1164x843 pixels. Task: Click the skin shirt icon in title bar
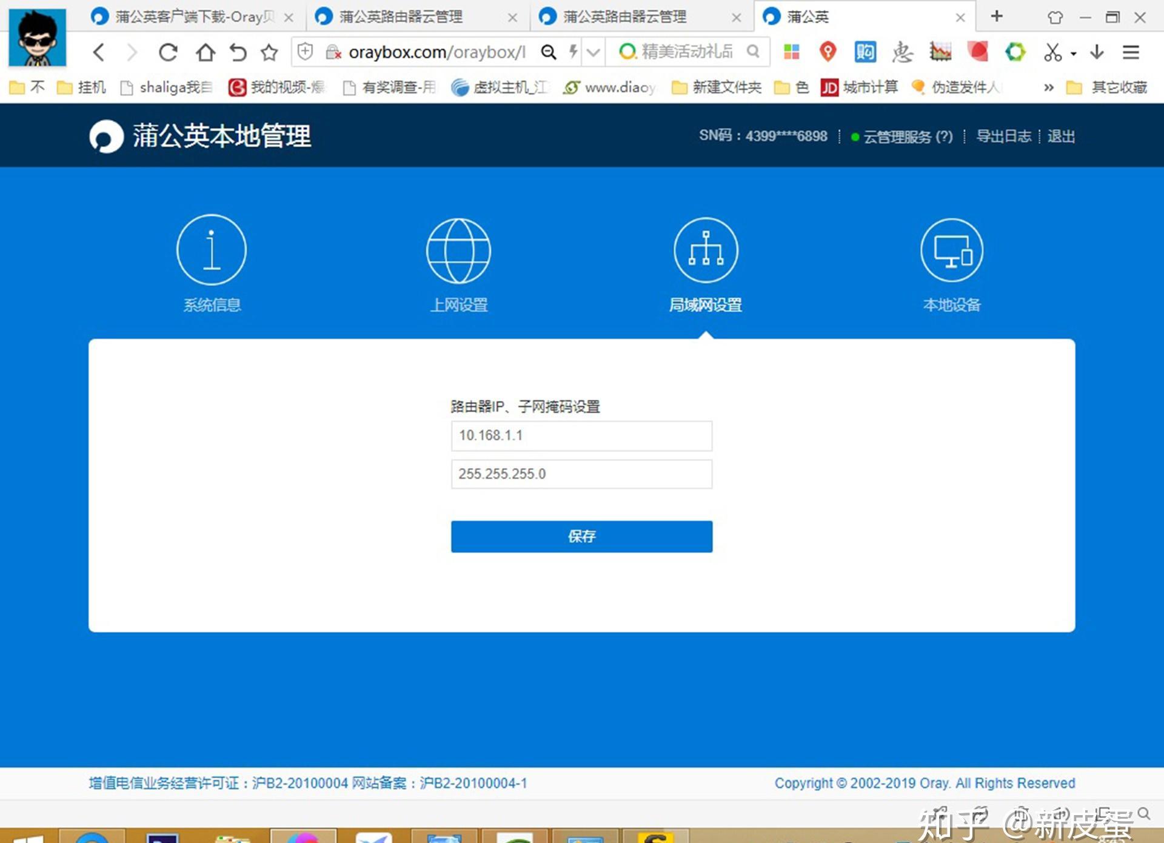[x=1055, y=18]
